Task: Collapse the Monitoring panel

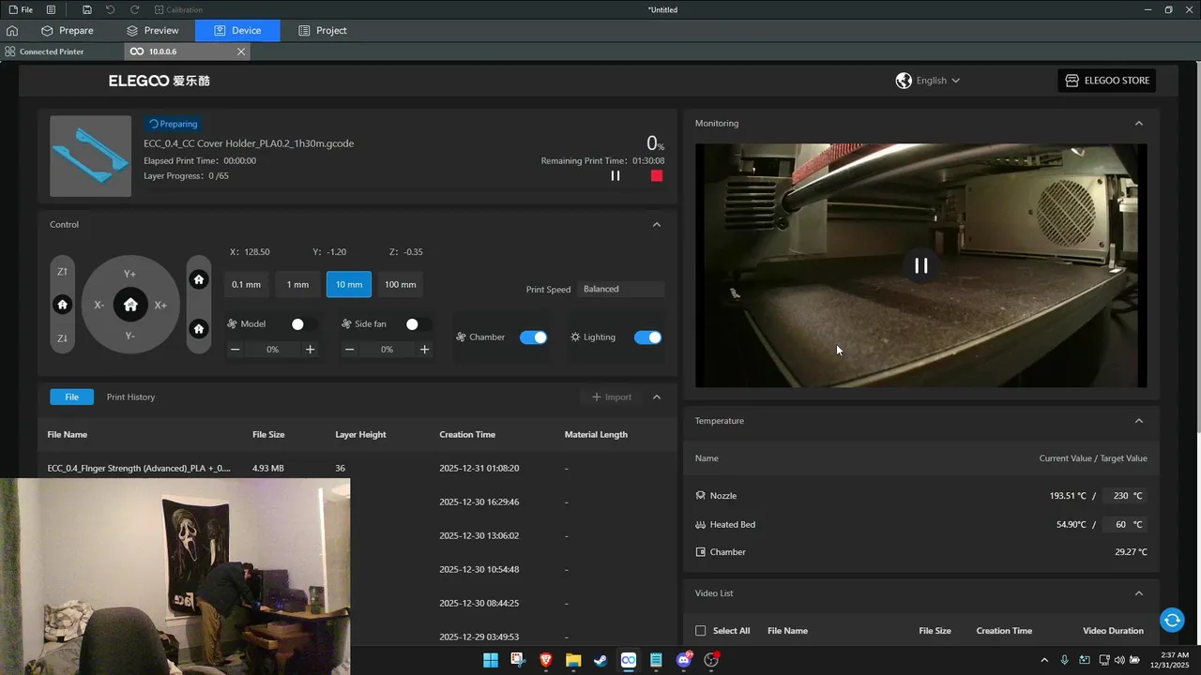Action: click(1139, 123)
